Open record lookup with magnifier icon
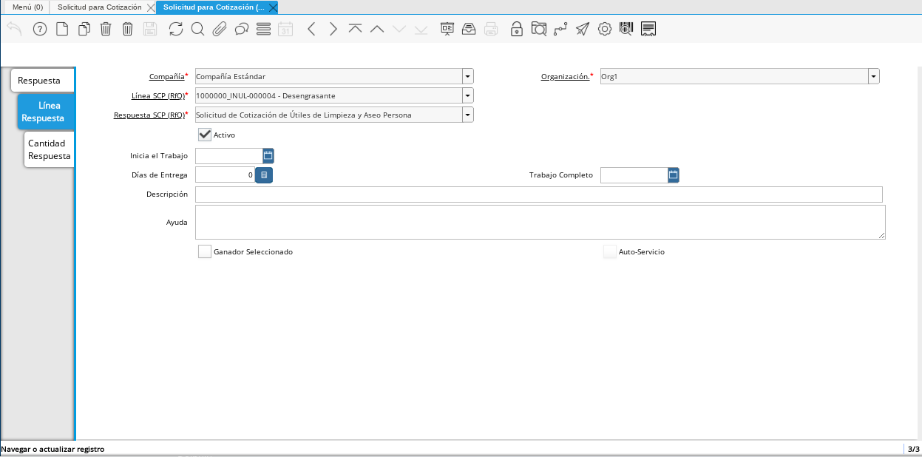Screen dimensions: 922x457 [x=197, y=29]
